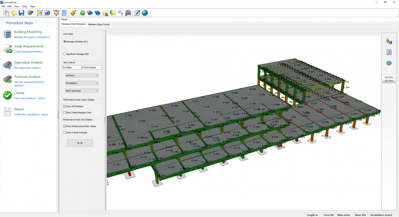Click the folder with picture icon
Screen dimensions: 399x217
click(105, 13)
